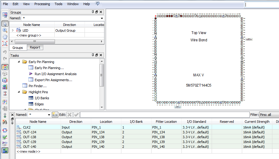
Task: Toggle the DQ/DQS pins colored grid button
Action: pyautogui.click(x=5, y=87)
